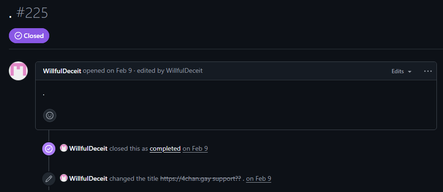Click small avatar in changed-title event

pyautogui.click(x=64, y=178)
